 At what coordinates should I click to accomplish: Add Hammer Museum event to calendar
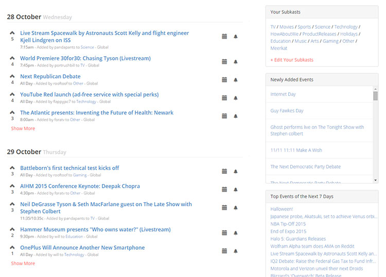(x=224, y=233)
